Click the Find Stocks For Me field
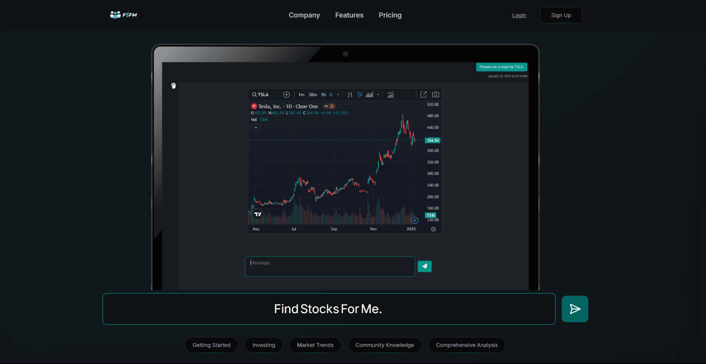706x364 pixels. (x=329, y=309)
